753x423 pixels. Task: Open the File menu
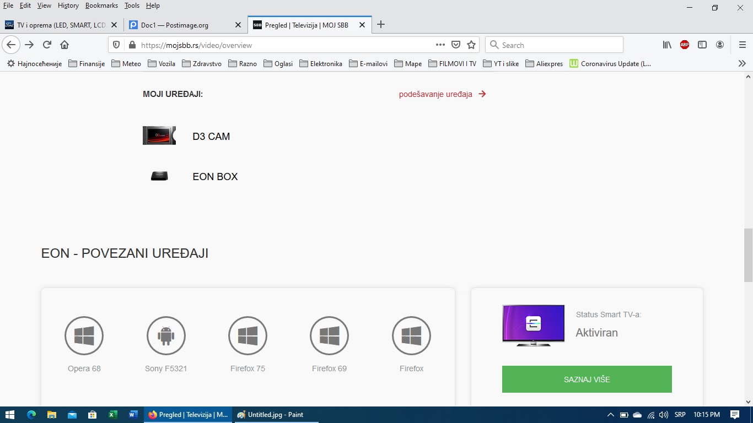click(8, 6)
